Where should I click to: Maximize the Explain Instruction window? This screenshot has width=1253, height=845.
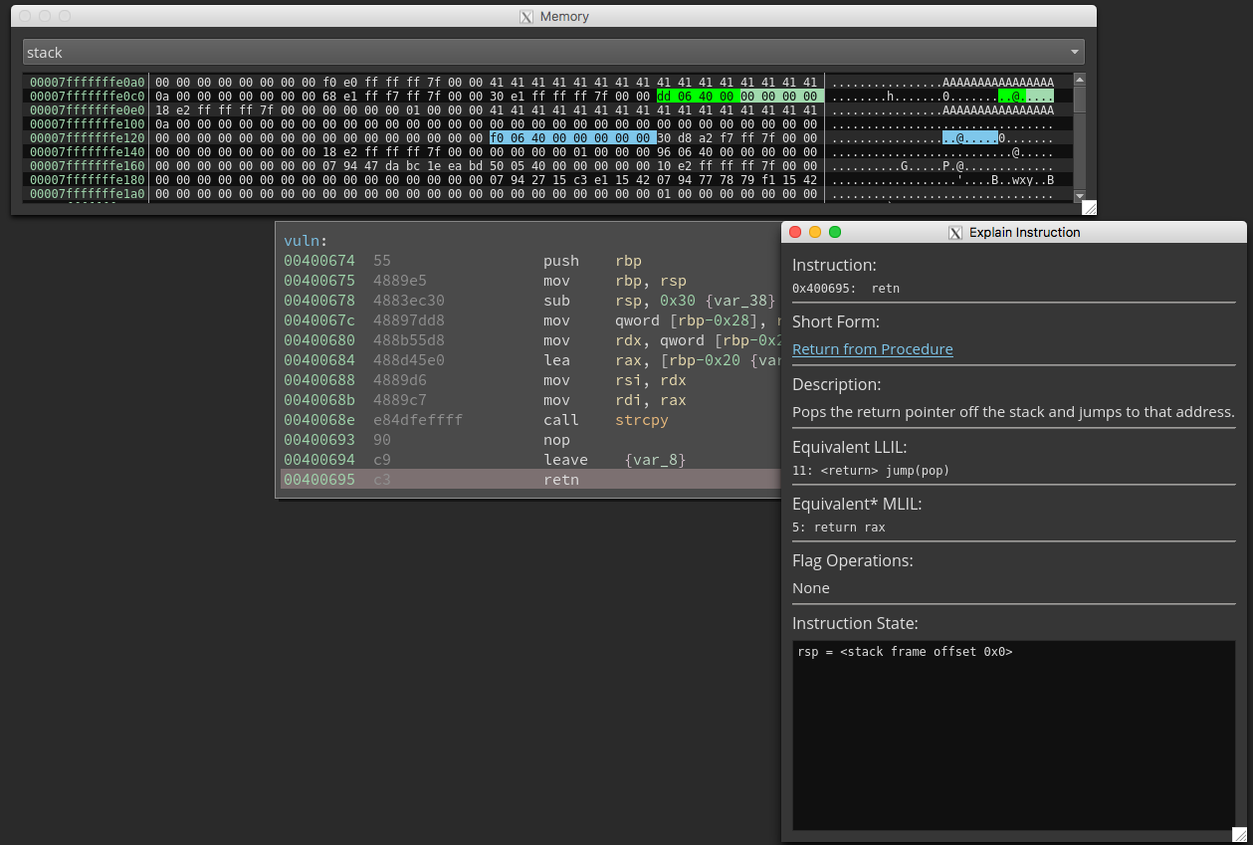coord(835,232)
